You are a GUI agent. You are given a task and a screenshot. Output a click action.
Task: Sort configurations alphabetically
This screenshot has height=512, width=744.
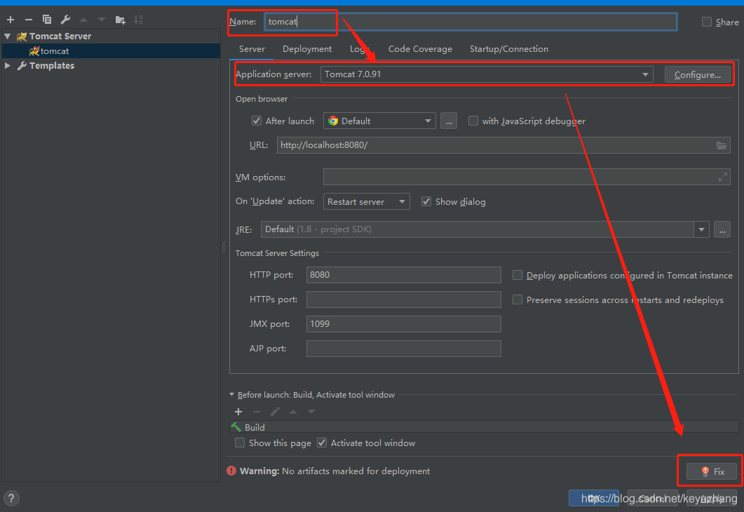coord(138,20)
